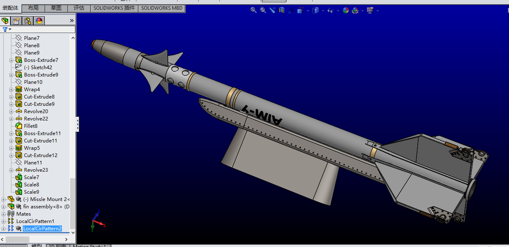Select the Zoom to Area tool

(x=263, y=10)
